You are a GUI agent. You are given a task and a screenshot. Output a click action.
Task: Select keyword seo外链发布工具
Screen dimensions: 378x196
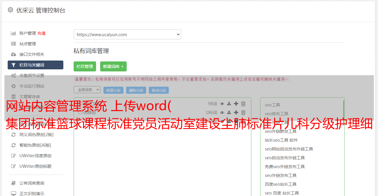[x=281, y=175]
